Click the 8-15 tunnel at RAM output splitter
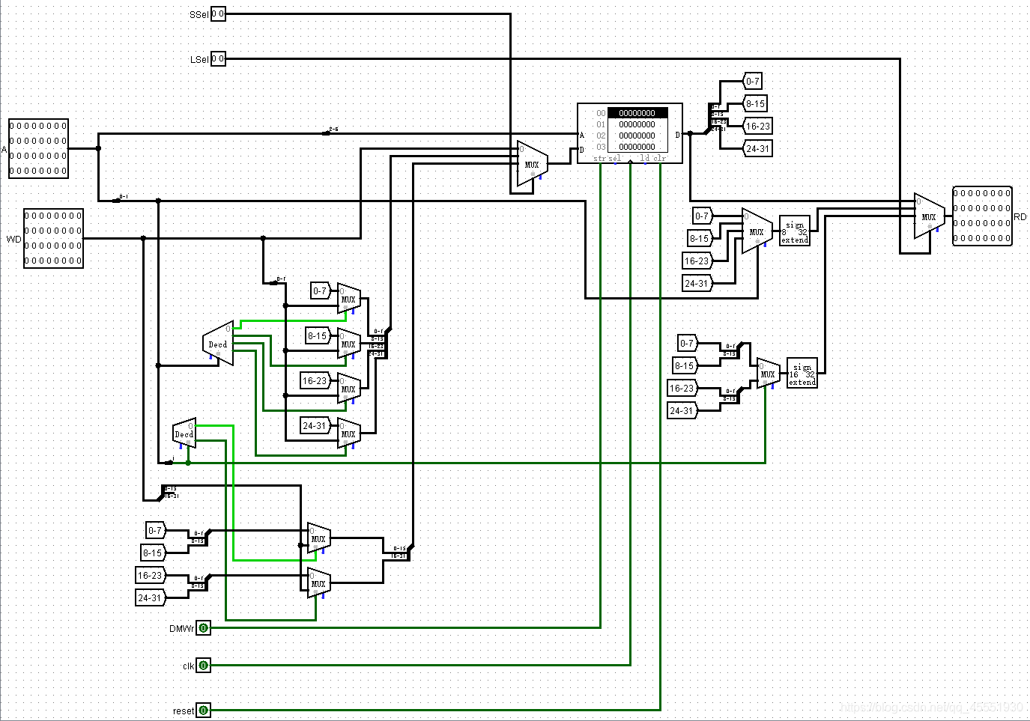Image resolution: width=1030 pixels, height=721 pixels. pos(754,103)
